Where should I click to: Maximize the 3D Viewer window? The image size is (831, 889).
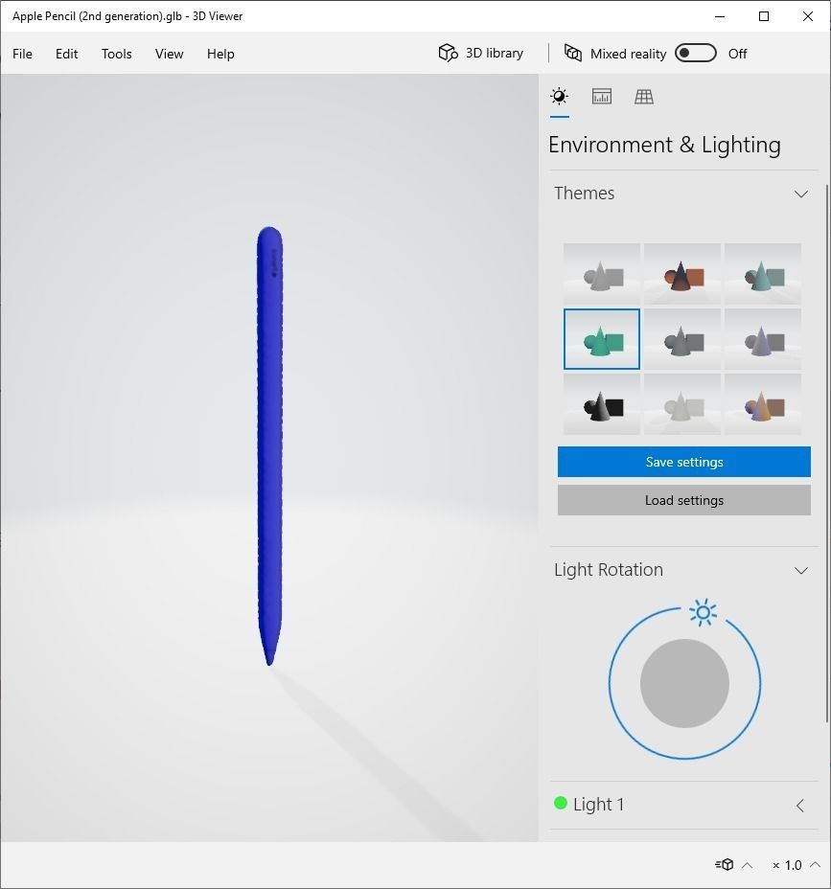(x=764, y=16)
